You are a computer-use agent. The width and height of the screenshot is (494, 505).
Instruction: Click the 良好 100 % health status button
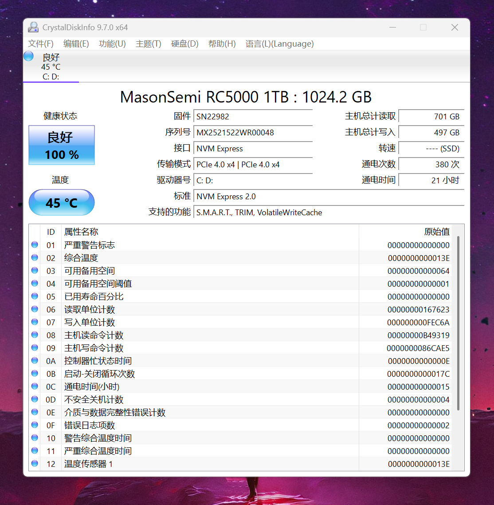[x=62, y=145]
